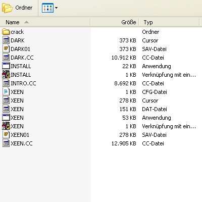The image size is (202, 202).
Task: Click the '10.912 KB' size value
Action: coord(124,58)
